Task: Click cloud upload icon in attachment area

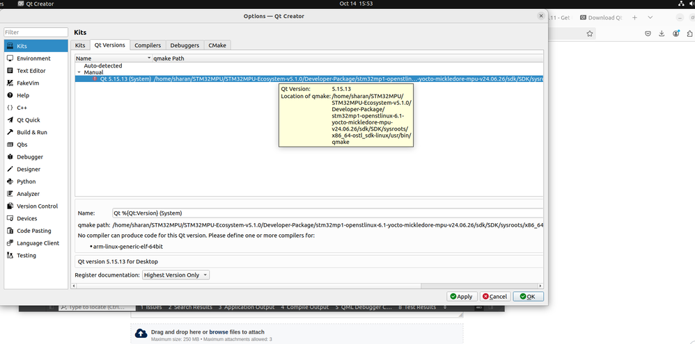Action: 141,334
